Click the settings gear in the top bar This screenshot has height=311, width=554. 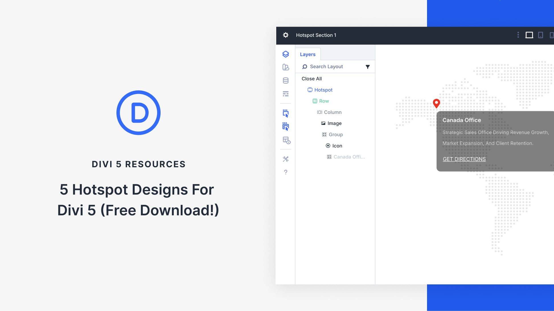tap(286, 35)
